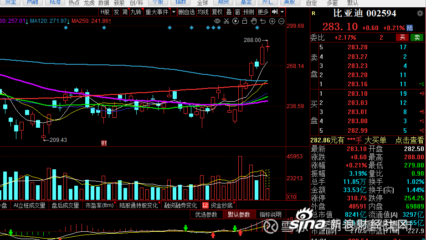This screenshot has height=240, width=426.
Task: Click the 涨停 310.75 value
Action: (357, 198)
